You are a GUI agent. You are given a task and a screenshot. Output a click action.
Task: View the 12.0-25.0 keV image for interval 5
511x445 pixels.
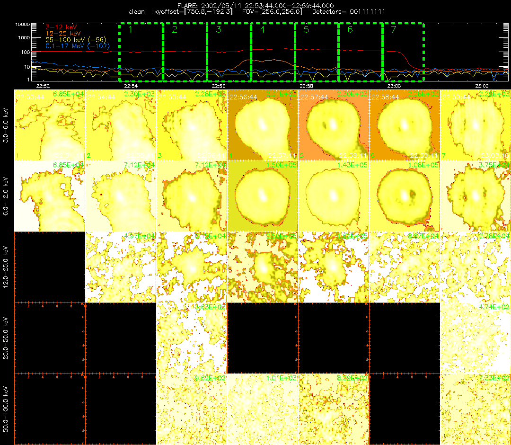point(334,267)
